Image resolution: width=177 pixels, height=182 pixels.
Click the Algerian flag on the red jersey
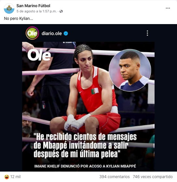(95, 91)
